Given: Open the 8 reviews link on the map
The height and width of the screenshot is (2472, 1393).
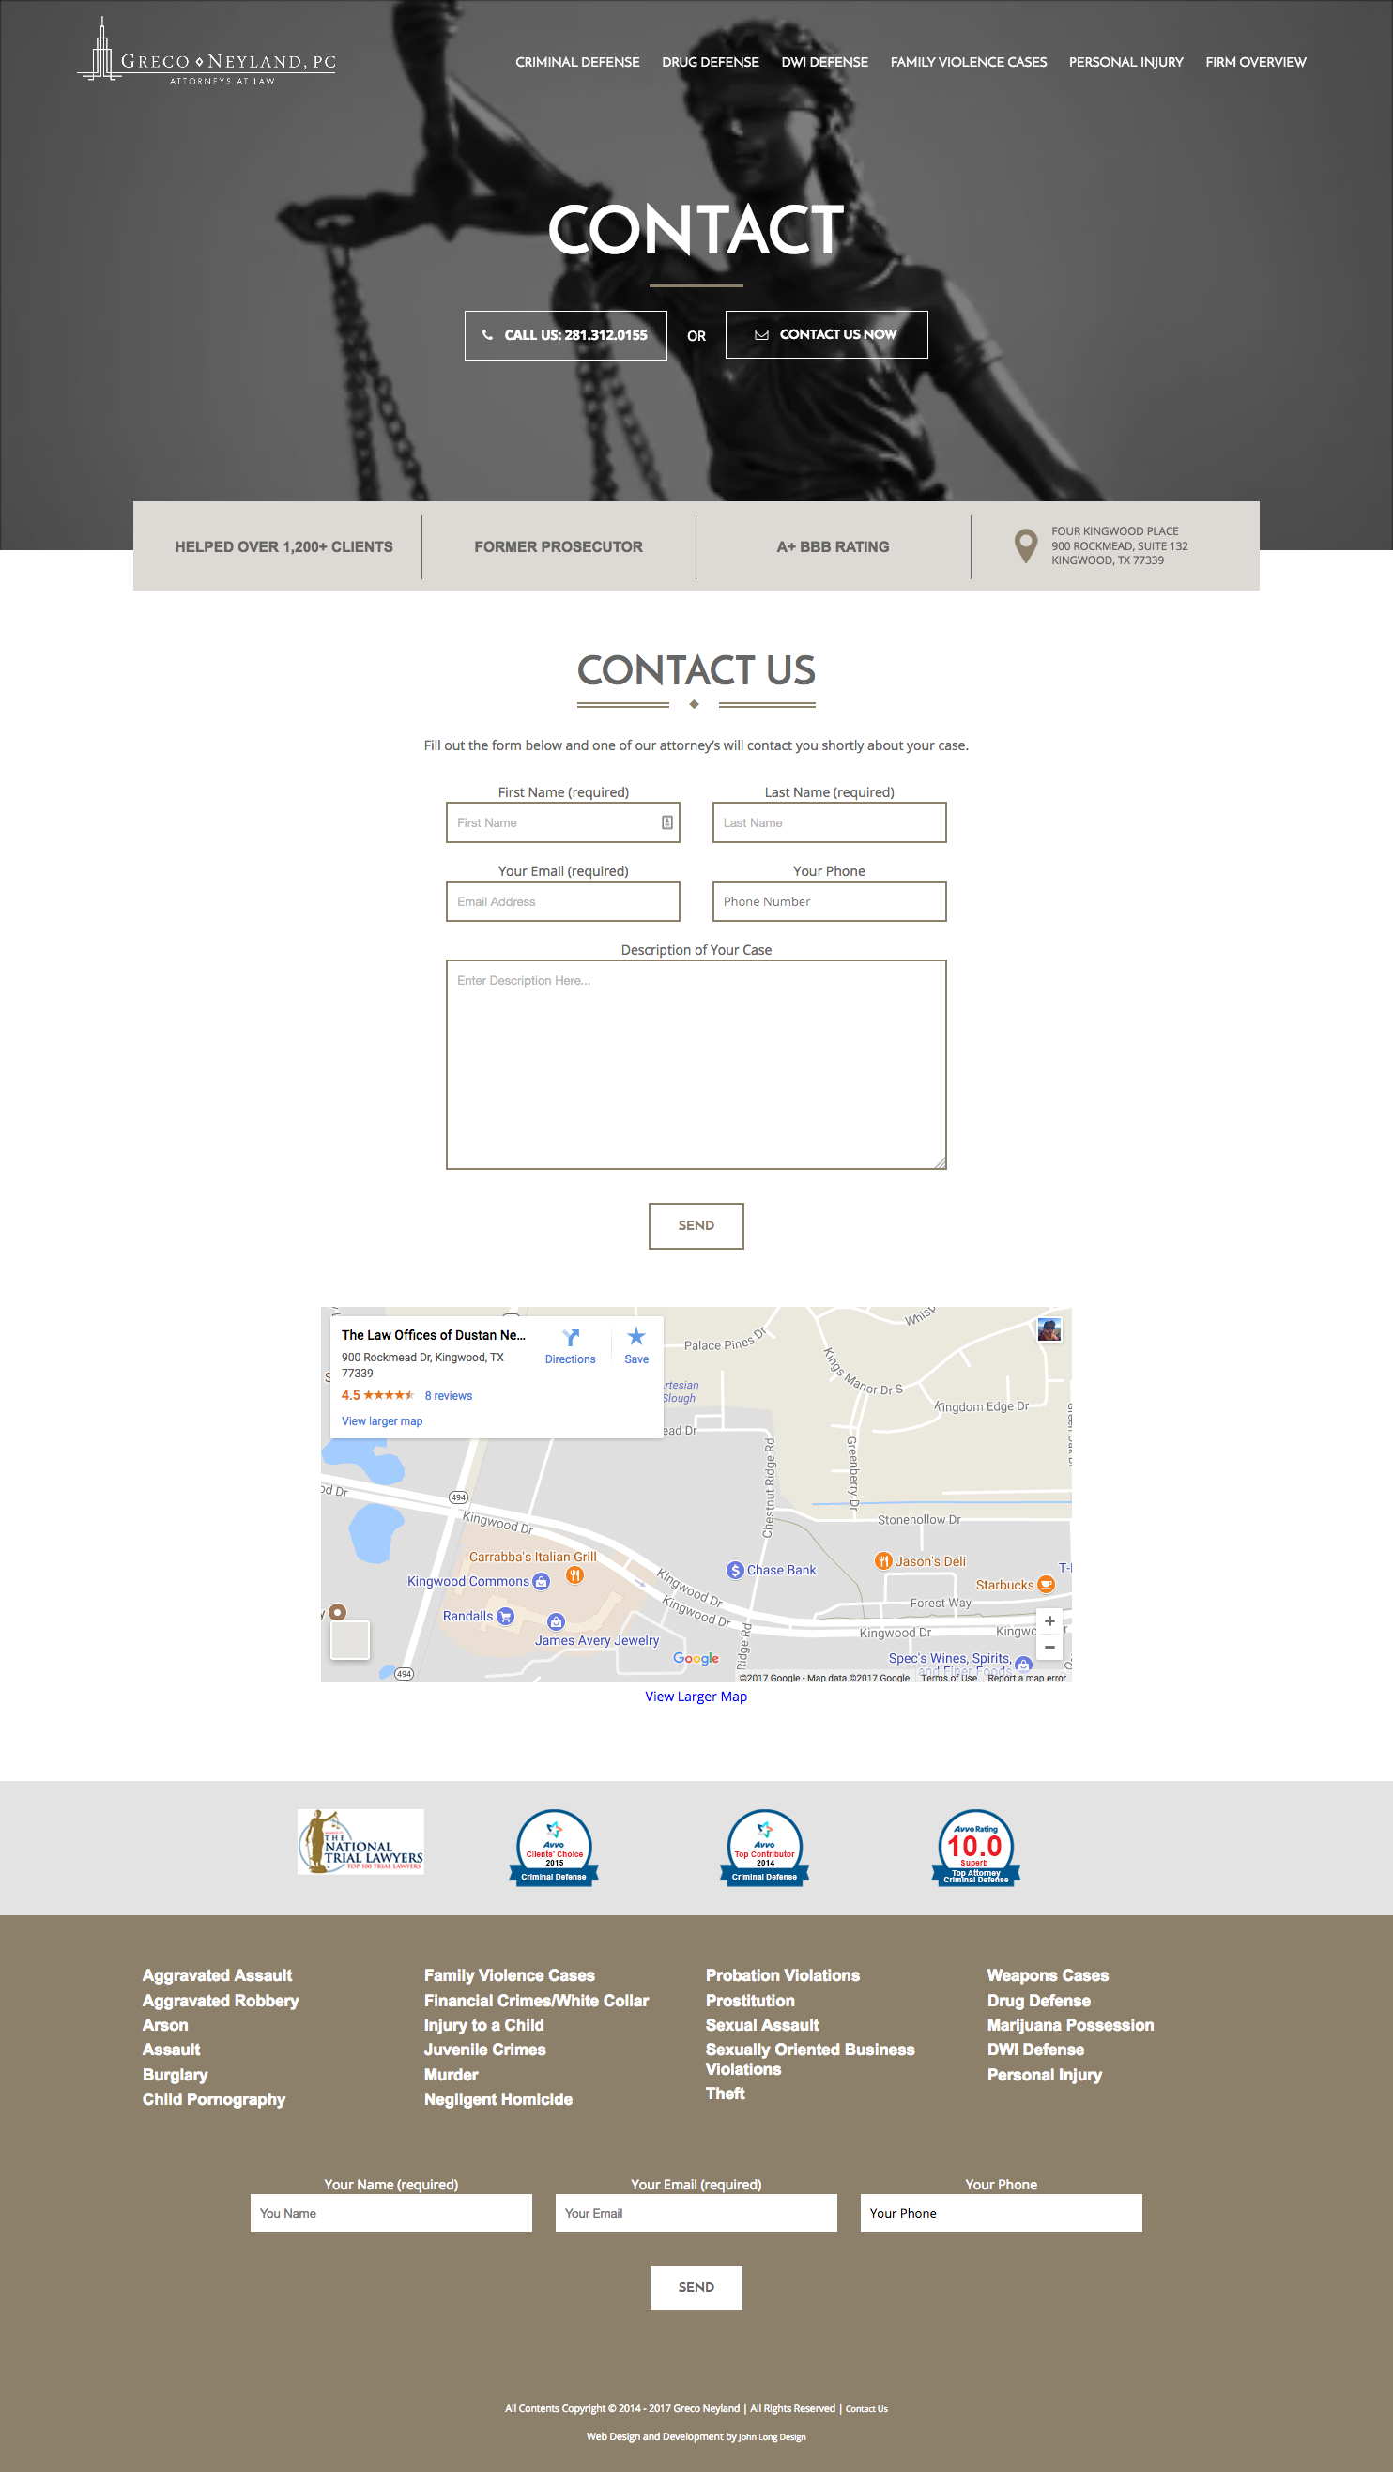Looking at the screenshot, I should point(448,1395).
